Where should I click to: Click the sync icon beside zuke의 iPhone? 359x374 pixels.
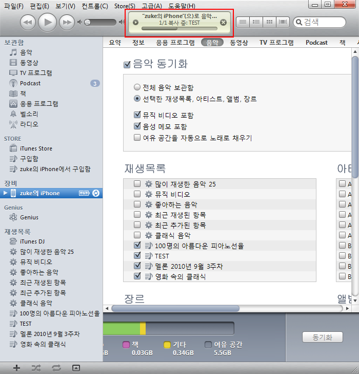click(96, 193)
